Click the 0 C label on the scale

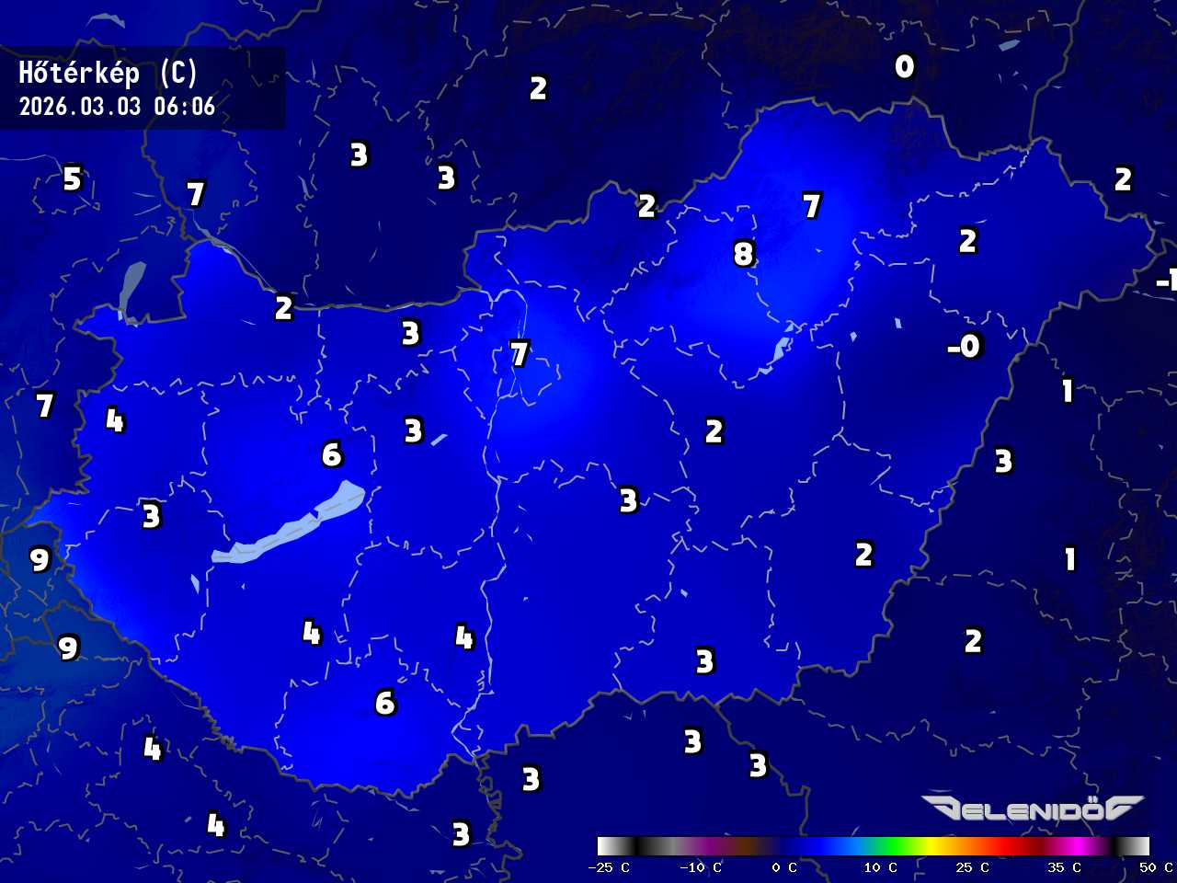(x=783, y=867)
